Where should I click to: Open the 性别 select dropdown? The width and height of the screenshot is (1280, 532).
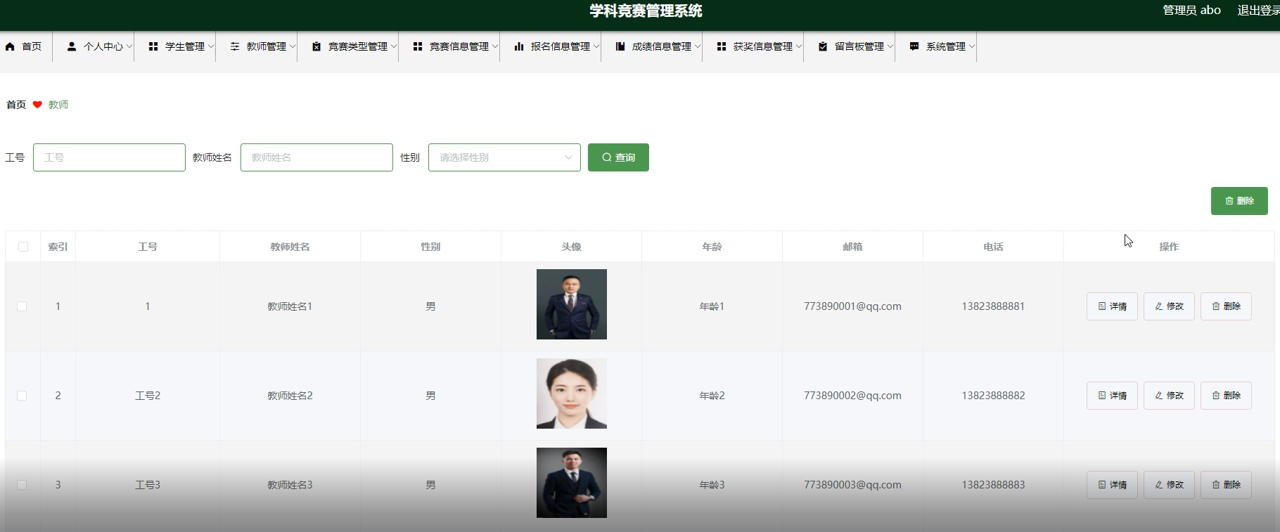coord(504,157)
